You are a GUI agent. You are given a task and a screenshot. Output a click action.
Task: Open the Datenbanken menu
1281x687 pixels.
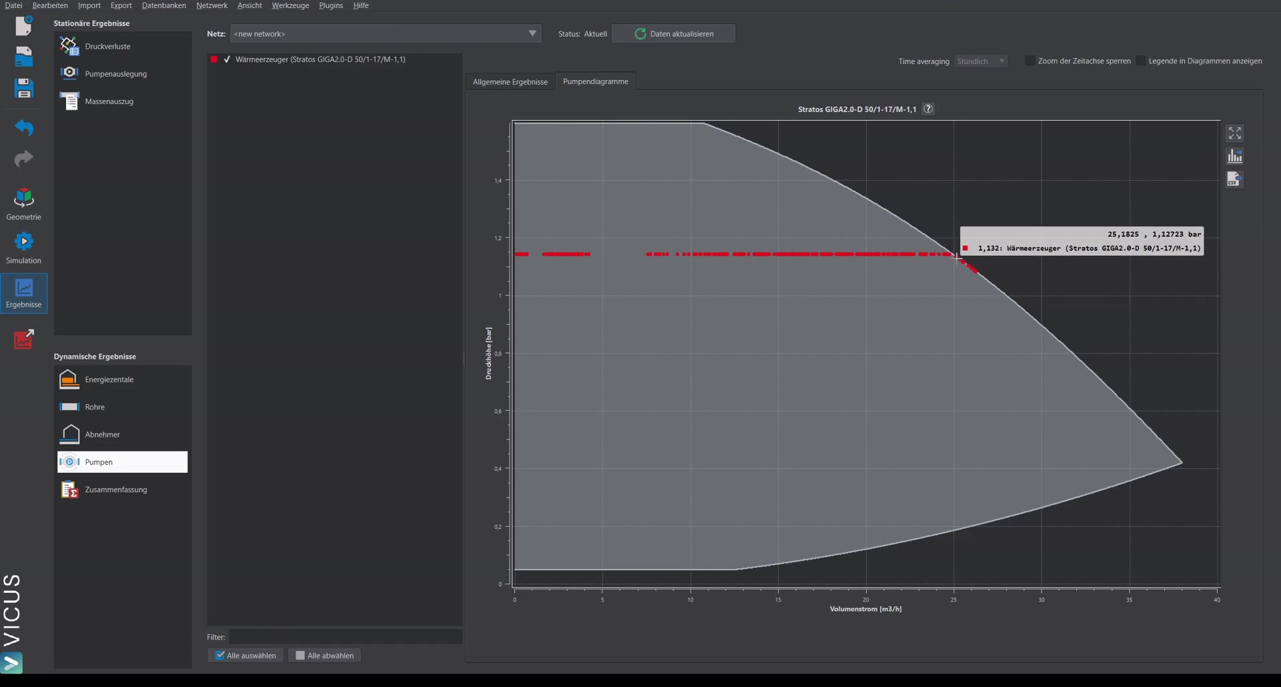(x=163, y=5)
